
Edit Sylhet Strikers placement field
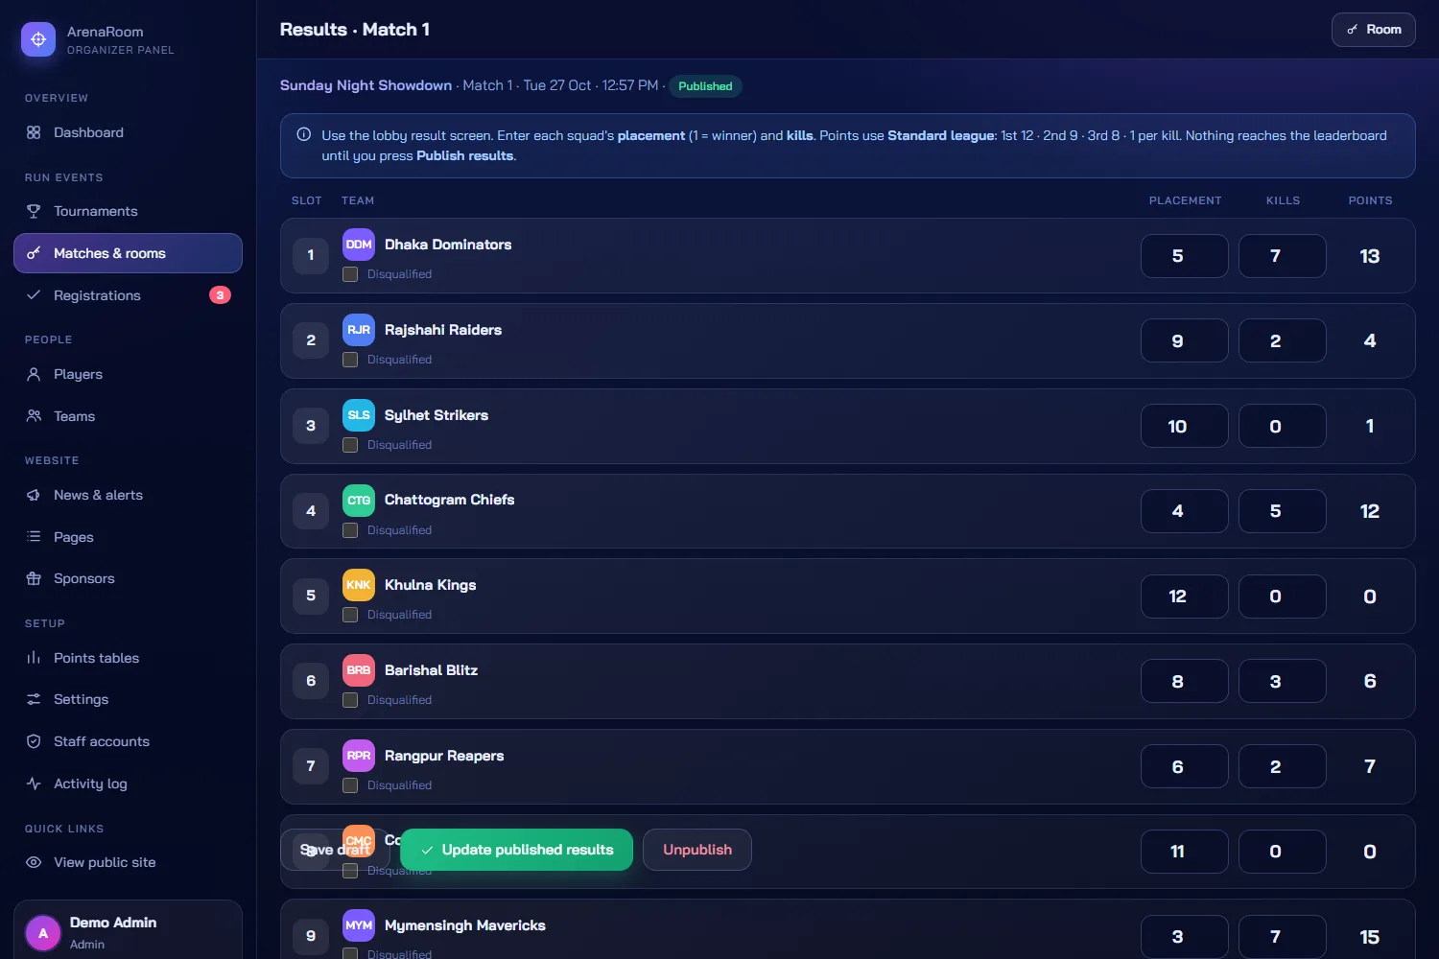pyautogui.click(x=1185, y=426)
